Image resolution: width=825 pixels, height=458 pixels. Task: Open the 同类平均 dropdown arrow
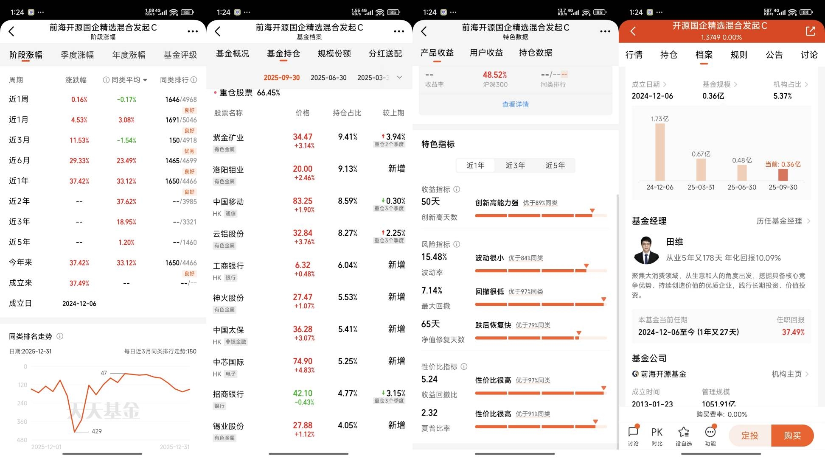point(145,80)
